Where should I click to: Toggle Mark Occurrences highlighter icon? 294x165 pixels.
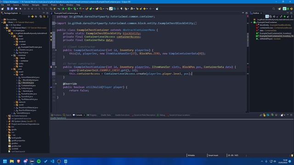(111, 9)
